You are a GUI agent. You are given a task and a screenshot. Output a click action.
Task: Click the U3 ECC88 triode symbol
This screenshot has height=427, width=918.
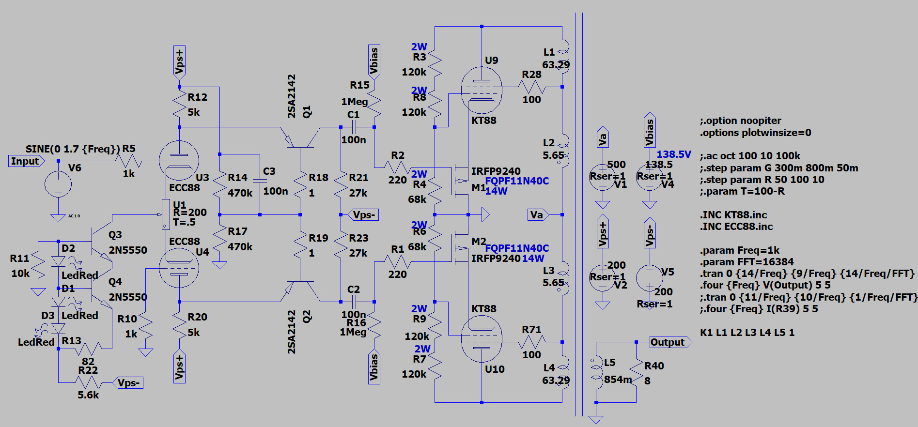[179, 160]
